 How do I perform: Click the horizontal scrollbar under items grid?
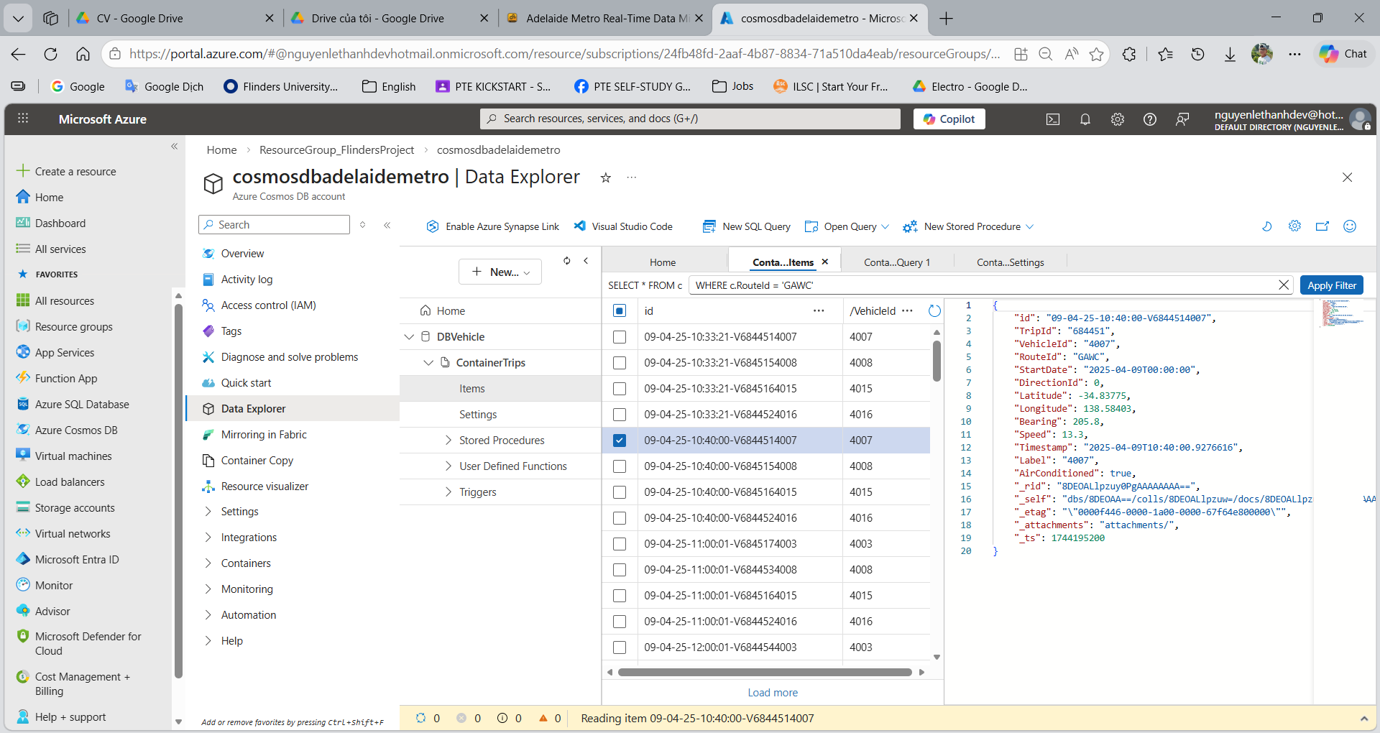[x=765, y=673]
